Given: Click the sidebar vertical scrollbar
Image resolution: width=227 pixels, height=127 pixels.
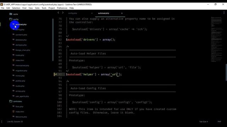Looking at the screenshot, I should [x=53, y=40].
